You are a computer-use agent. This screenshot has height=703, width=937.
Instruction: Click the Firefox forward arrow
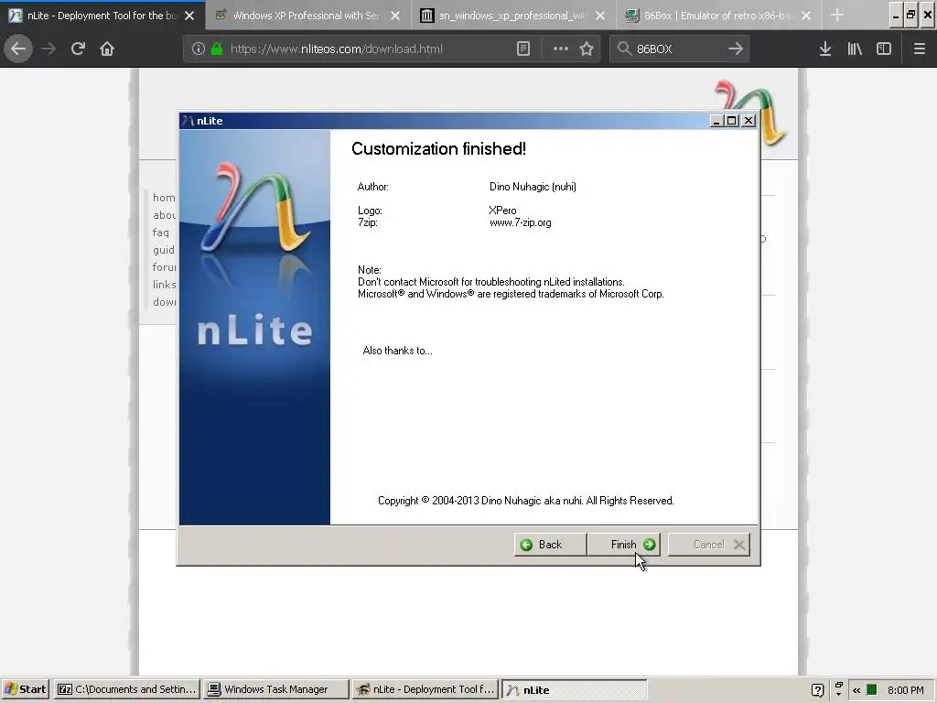click(x=48, y=49)
